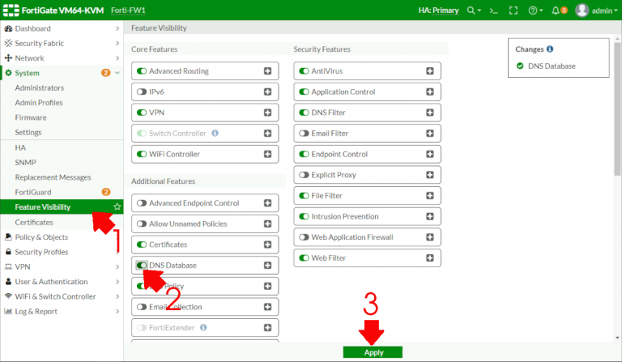The height and width of the screenshot is (362, 622).
Task: Click the search magnifier icon
Action: (471, 11)
